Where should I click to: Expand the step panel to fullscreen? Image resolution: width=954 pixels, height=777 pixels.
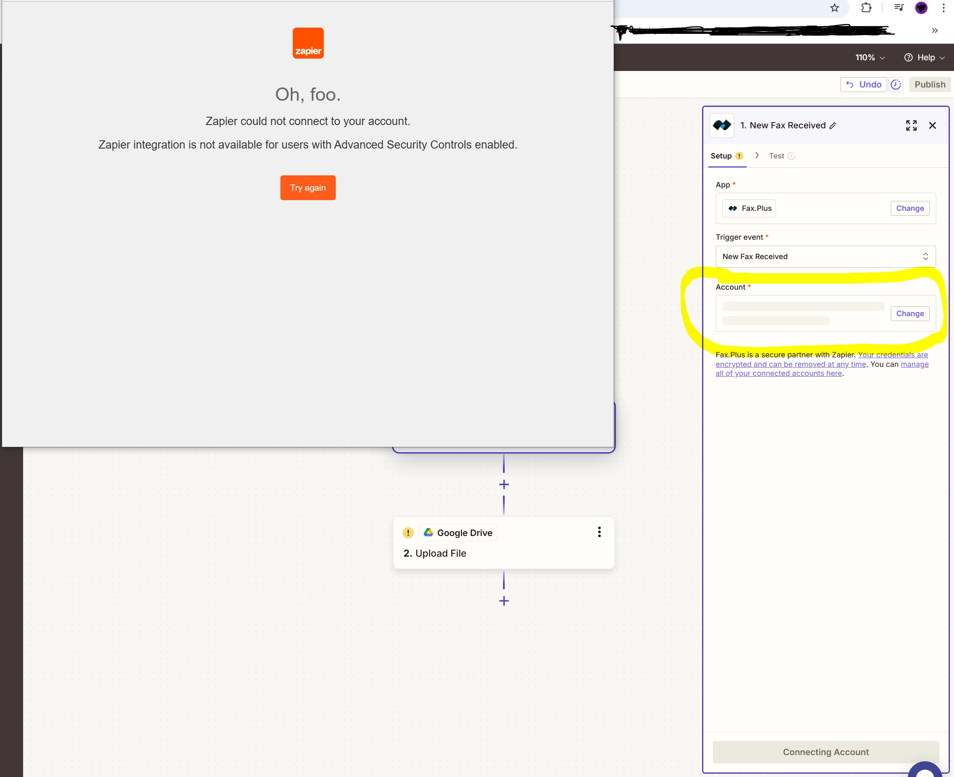(911, 125)
